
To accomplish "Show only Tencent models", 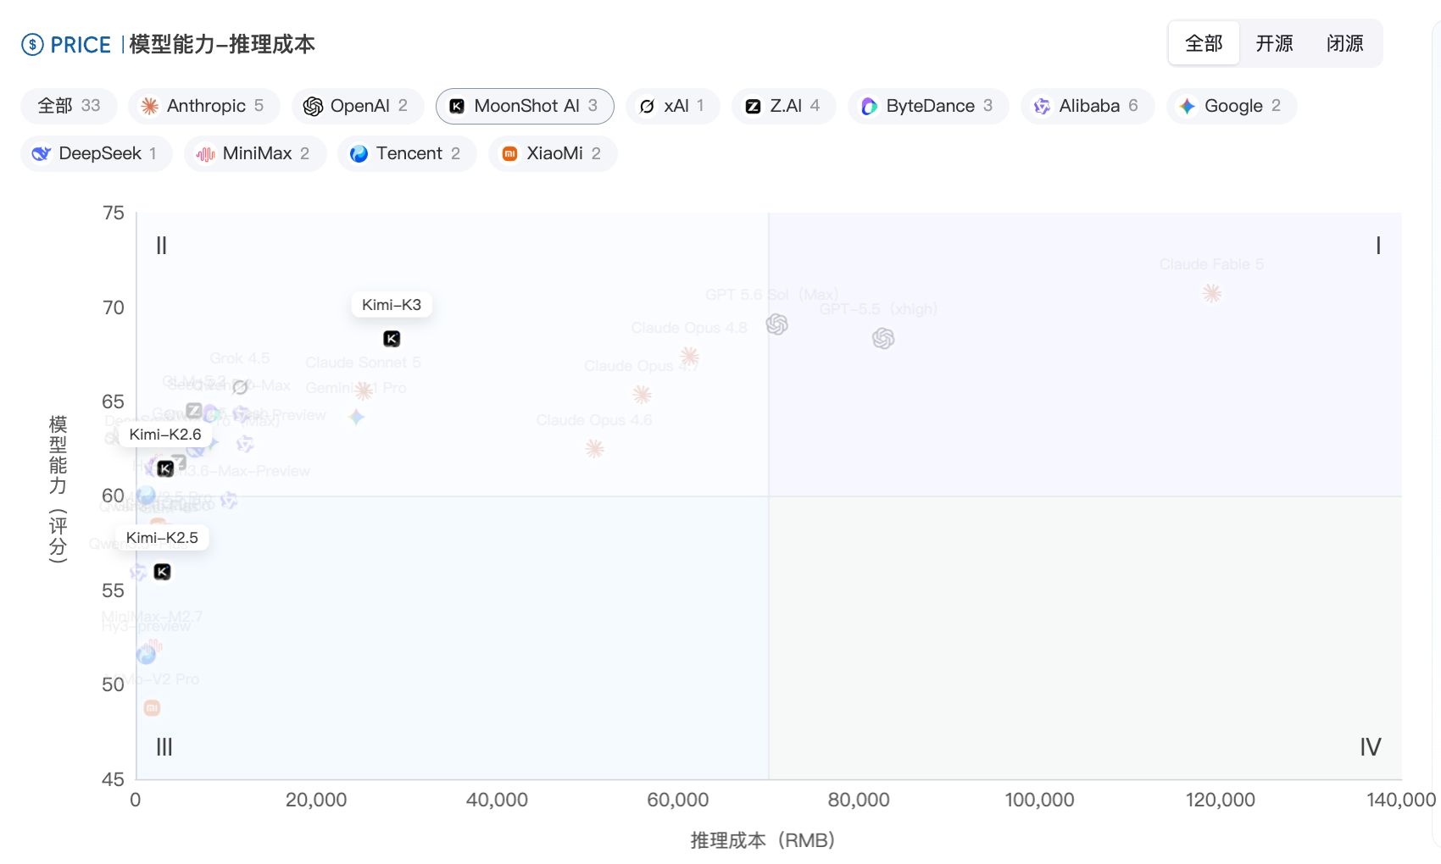I will (407, 153).
